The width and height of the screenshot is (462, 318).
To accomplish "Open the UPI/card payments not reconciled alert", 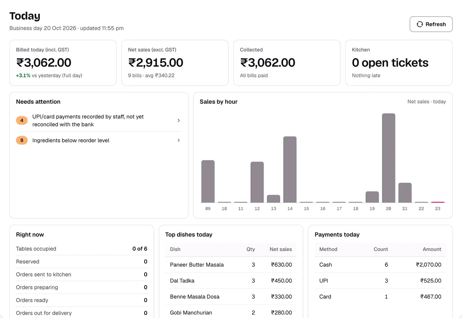I will [99, 121].
